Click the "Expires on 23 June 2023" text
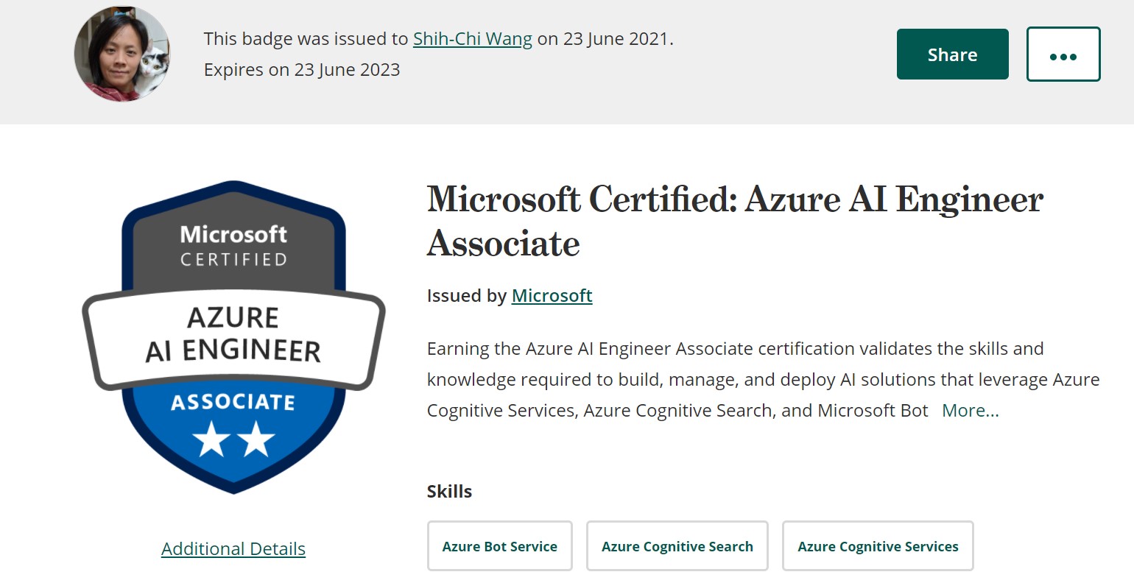 click(302, 70)
